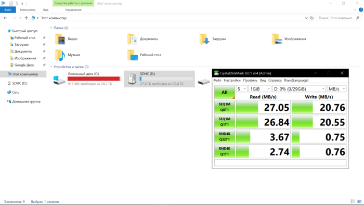Open Explorer help question mark icon
This screenshot has width=364, height=205.
361,10
